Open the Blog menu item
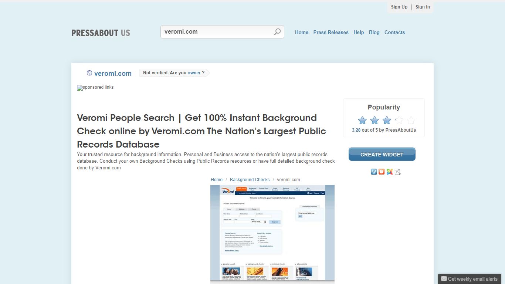 click(374, 32)
